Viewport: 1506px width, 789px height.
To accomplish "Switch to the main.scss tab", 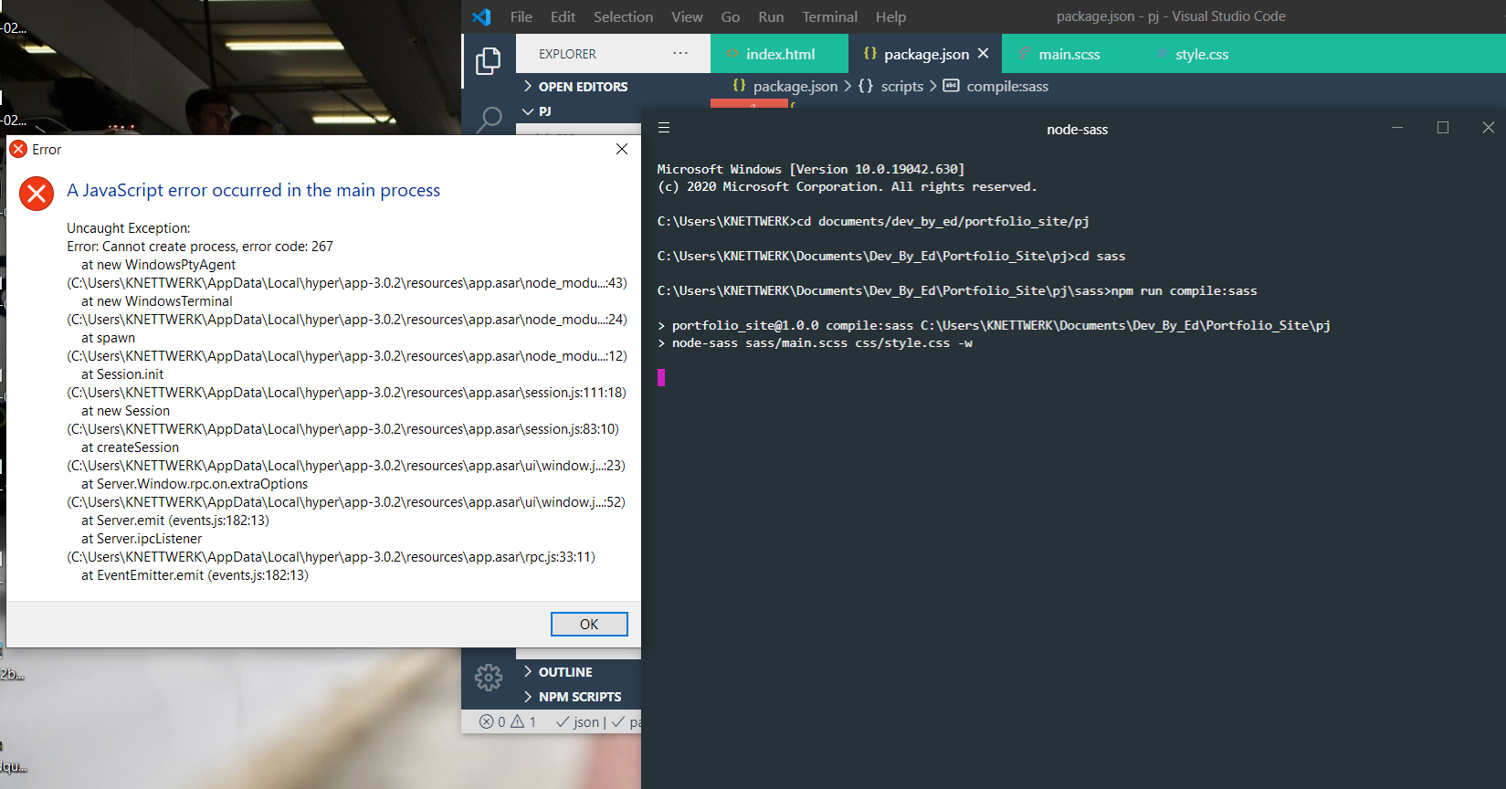I will click(x=1069, y=54).
